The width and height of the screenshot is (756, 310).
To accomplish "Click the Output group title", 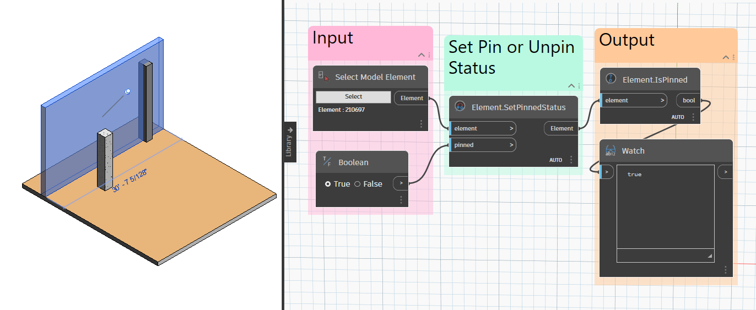I will tap(627, 40).
